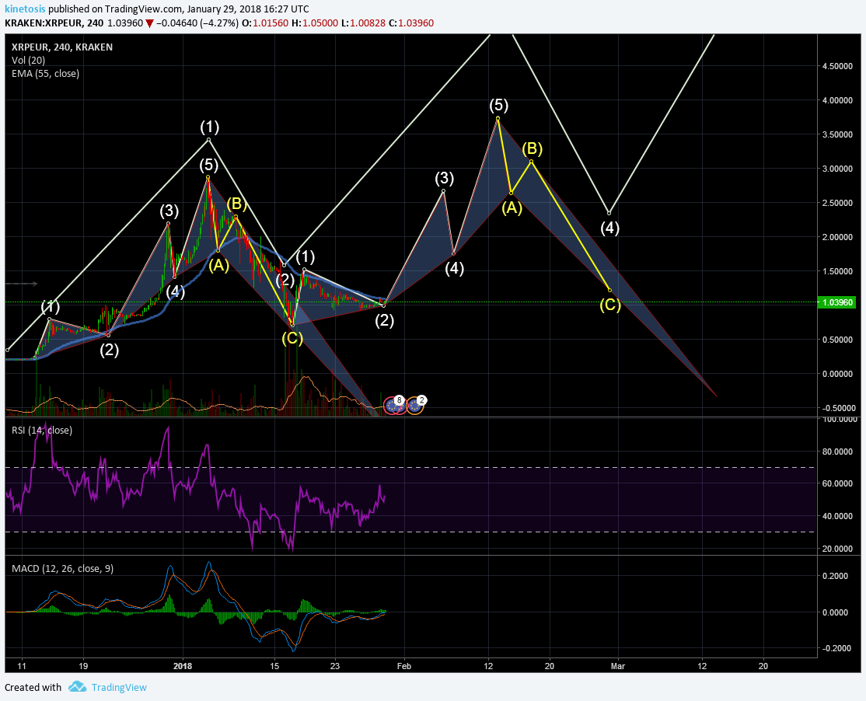Click the open value O:1.01560
This screenshot has width=866, height=701.
pyautogui.click(x=265, y=23)
